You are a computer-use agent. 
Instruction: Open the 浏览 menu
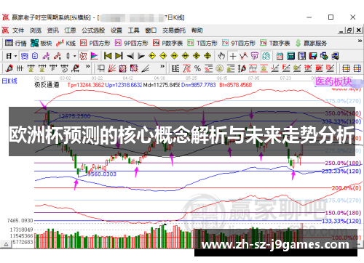click(36, 31)
